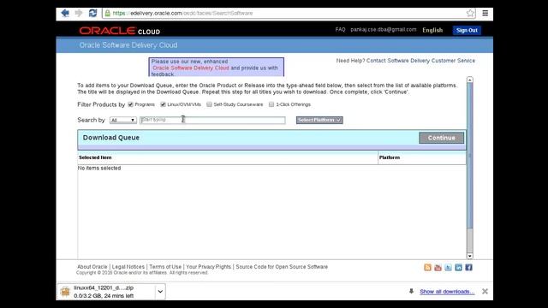Click the linuxx64_12201 zip download item

(x=110, y=292)
